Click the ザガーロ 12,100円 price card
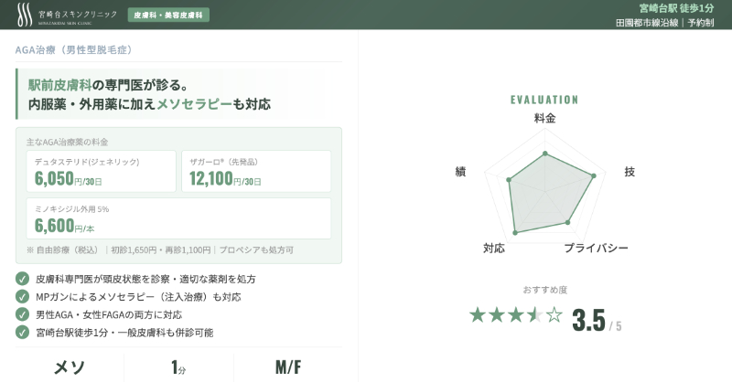This screenshot has height=382, width=732. pyautogui.click(x=256, y=171)
